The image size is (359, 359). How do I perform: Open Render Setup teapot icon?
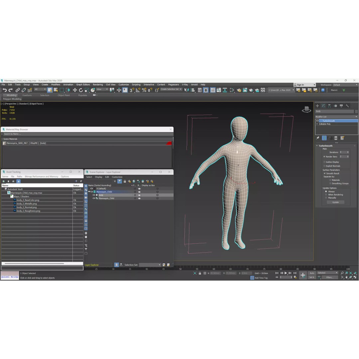coord(239,90)
